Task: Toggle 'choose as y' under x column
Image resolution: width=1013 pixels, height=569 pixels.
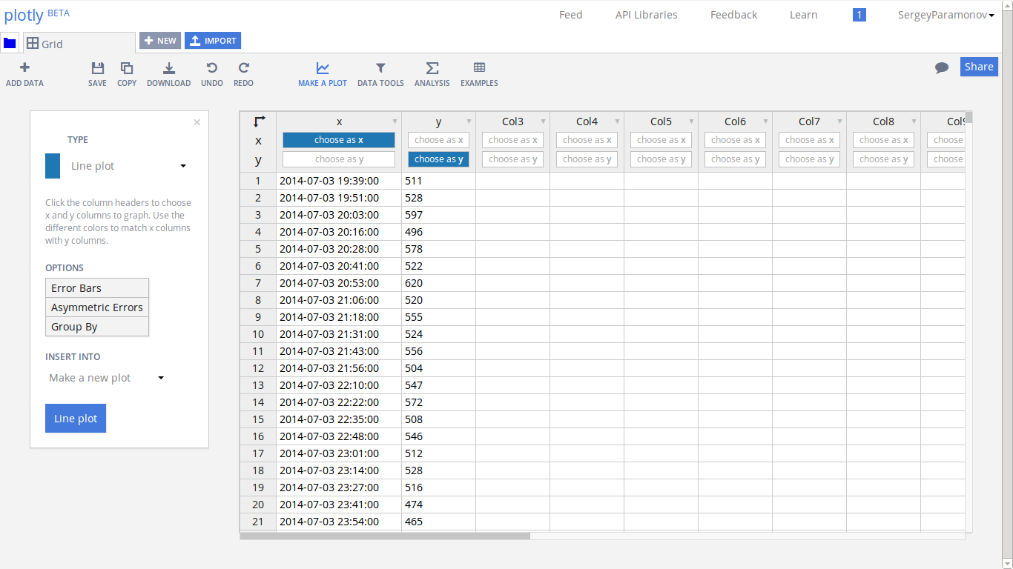Action: click(x=339, y=159)
